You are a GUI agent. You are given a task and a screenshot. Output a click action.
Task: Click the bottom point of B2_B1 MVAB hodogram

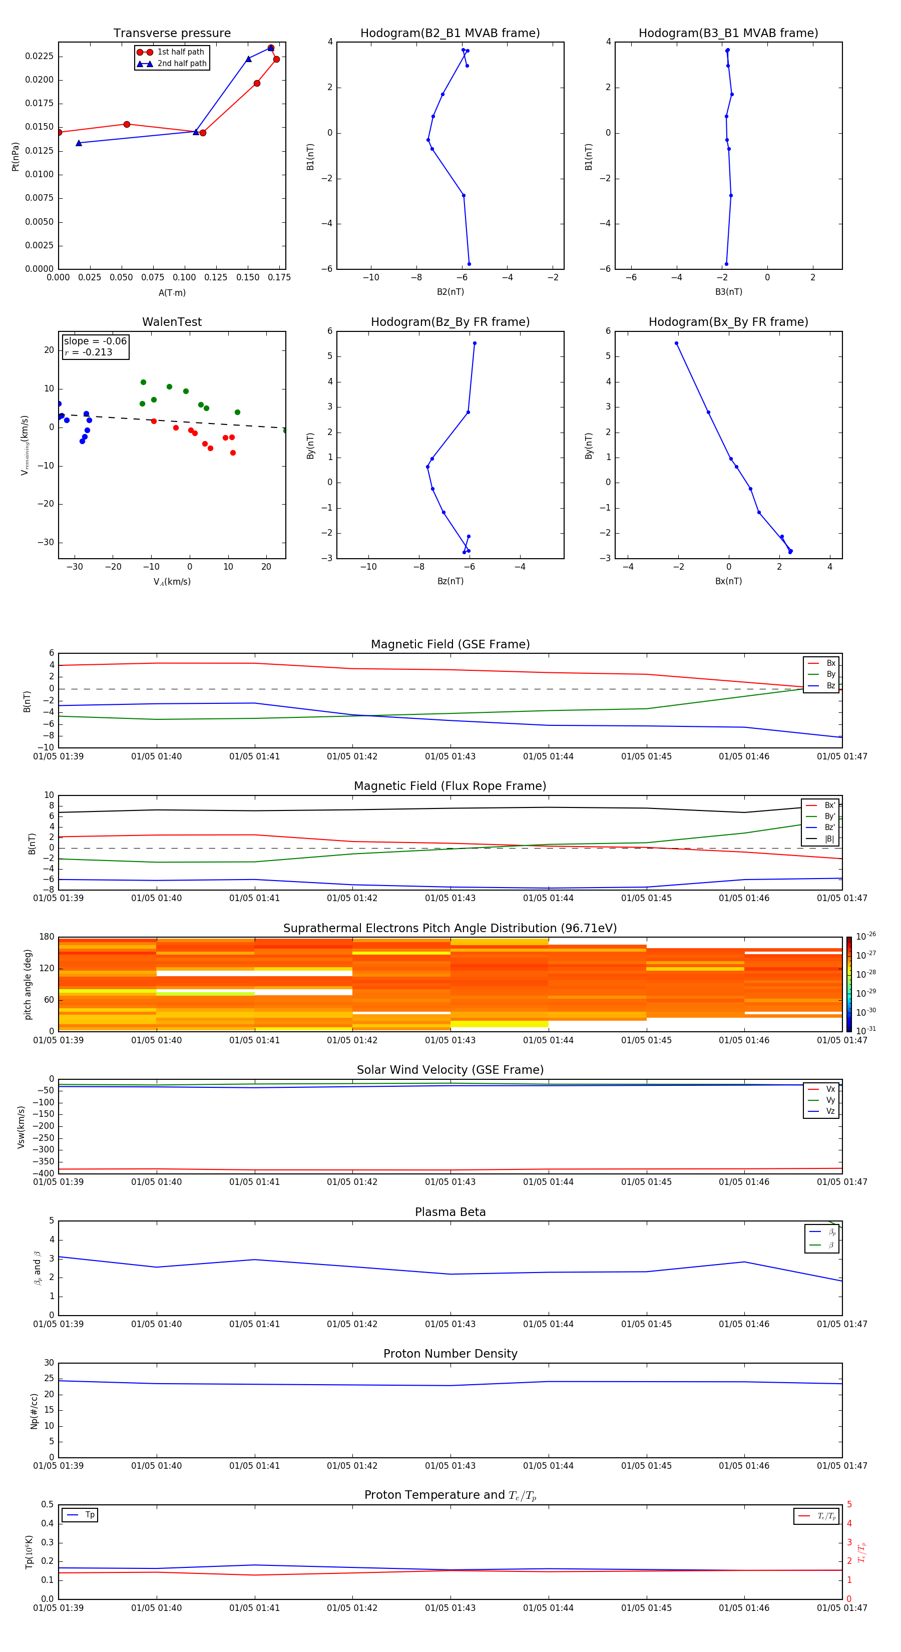click(469, 264)
